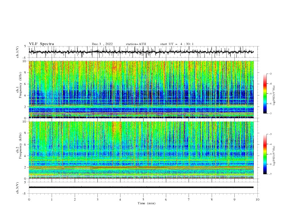Select the date text "Dec.3 , 2022"
The width and height of the screenshot is (290, 224).
[x=102, y=44]
